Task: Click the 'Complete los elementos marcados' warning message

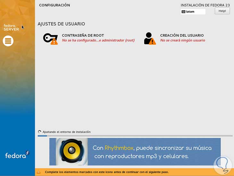Action: pyautogui.click(x=107, y=172)
